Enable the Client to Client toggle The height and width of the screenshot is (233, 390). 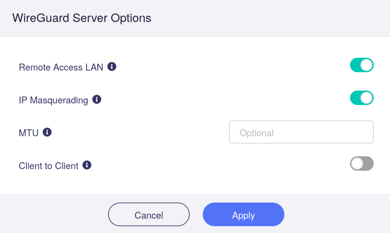tap(362, 164)
